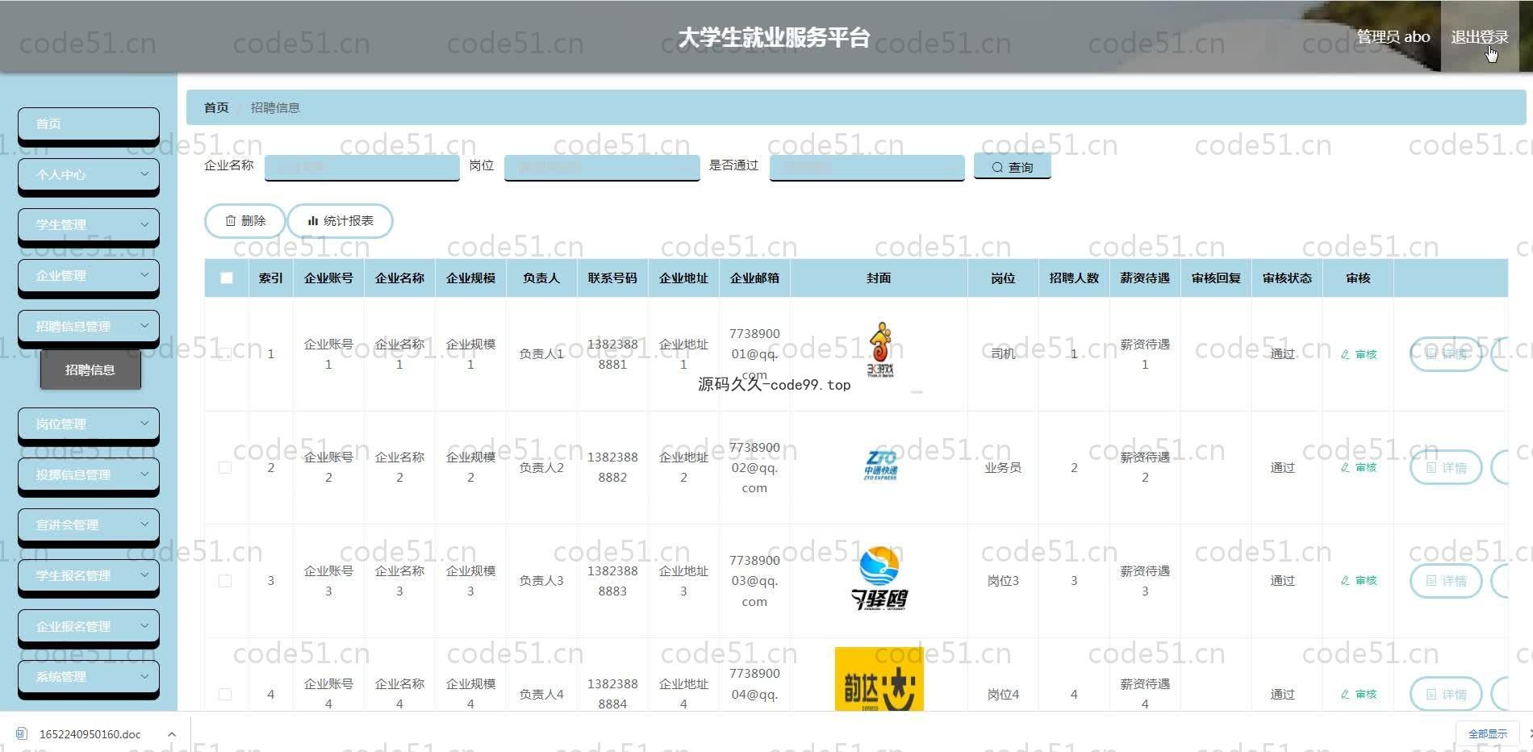Click phone number cell 13823888882
Viewport: 1533px width, 752px height.
(x=612, y=467)
